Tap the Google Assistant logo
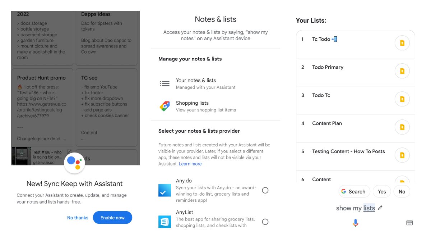Screen dimensions: 431x241 (x=74, y=163)
